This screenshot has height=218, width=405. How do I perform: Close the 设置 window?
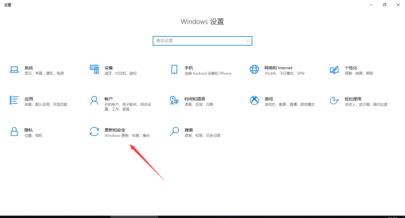(x=398, y=5)
